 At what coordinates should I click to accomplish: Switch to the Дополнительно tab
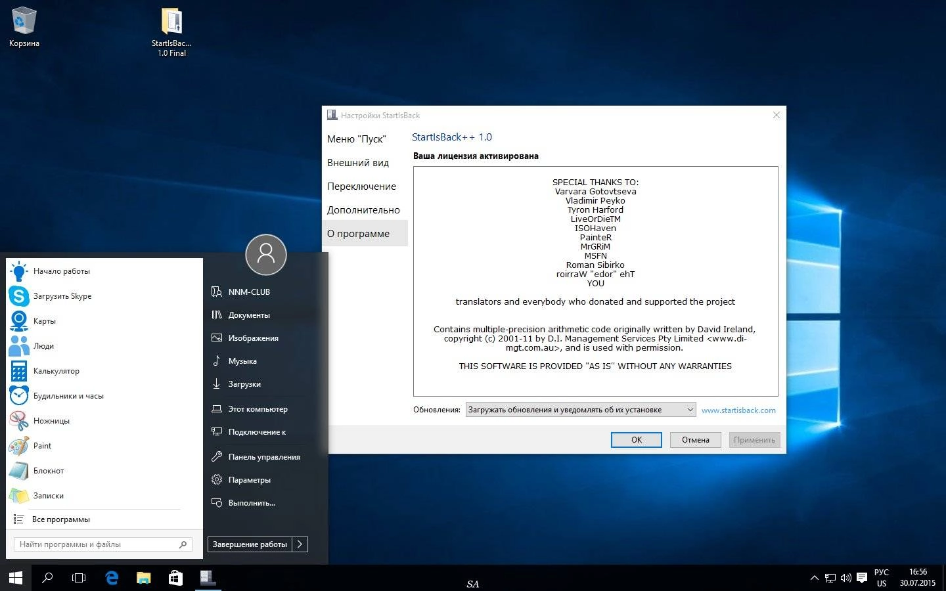click(365, 210)
